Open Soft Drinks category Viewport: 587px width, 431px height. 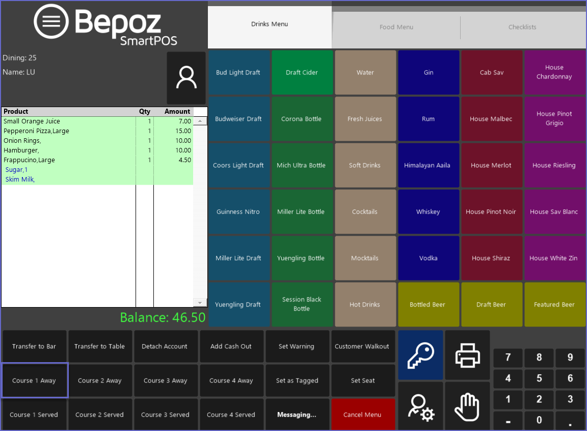point(365,165)
